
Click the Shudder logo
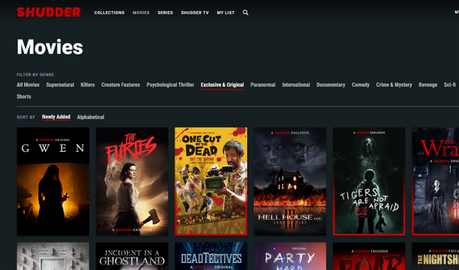click(x=49, y=12)
